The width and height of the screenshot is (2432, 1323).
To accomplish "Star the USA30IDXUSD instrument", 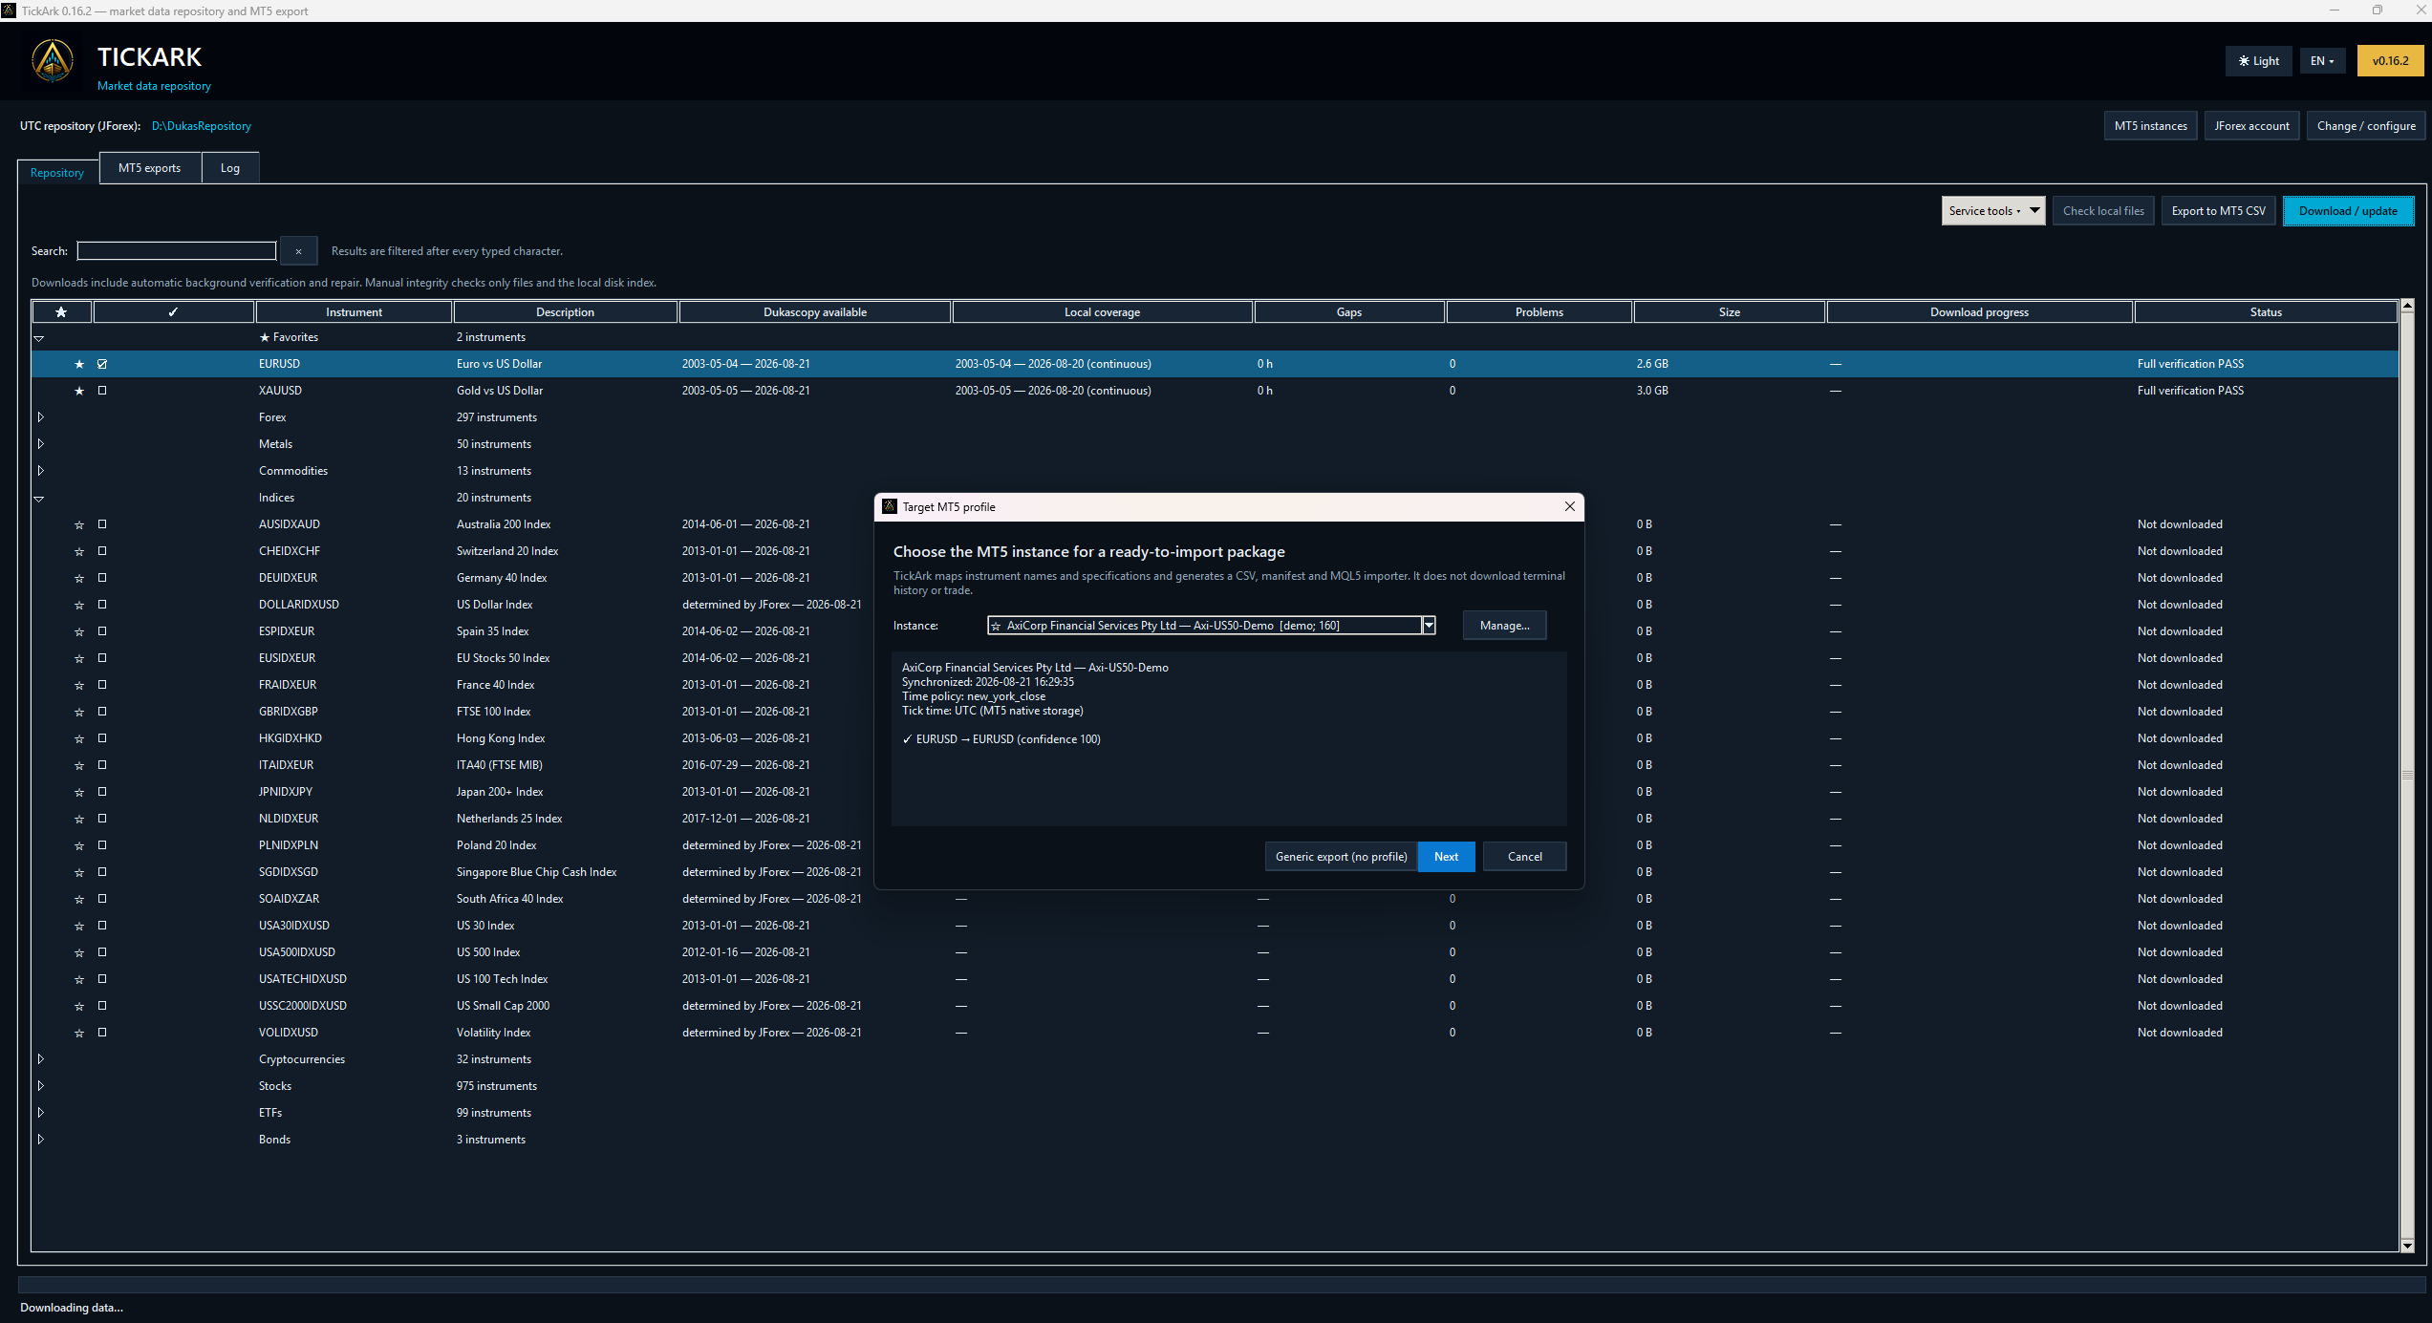I will (79, 926).
